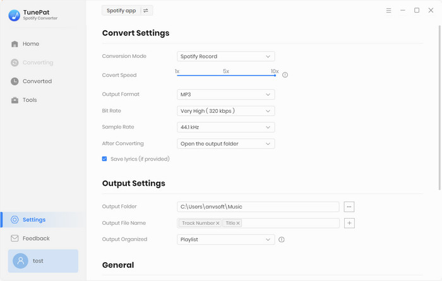
Task: Open the test account panel
Action: [x=43, y=261]
